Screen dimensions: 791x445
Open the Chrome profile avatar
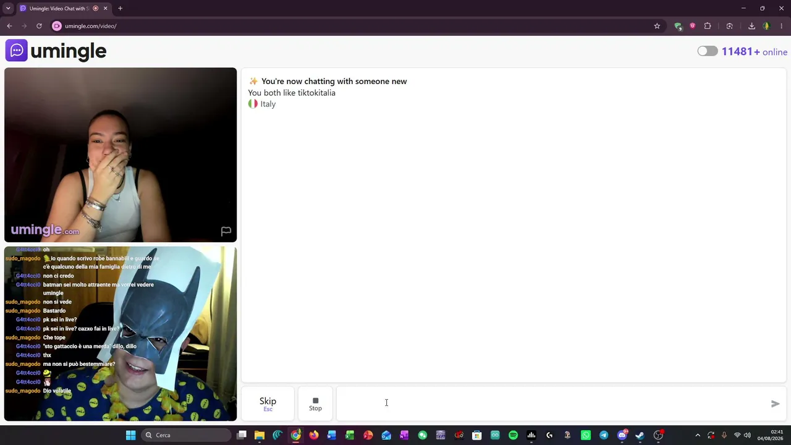click(766, 26)
